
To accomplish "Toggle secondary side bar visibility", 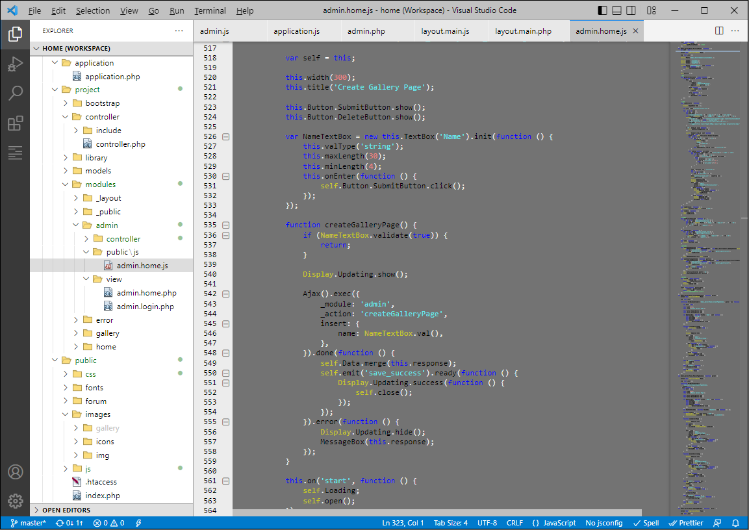I will (630, 10).
